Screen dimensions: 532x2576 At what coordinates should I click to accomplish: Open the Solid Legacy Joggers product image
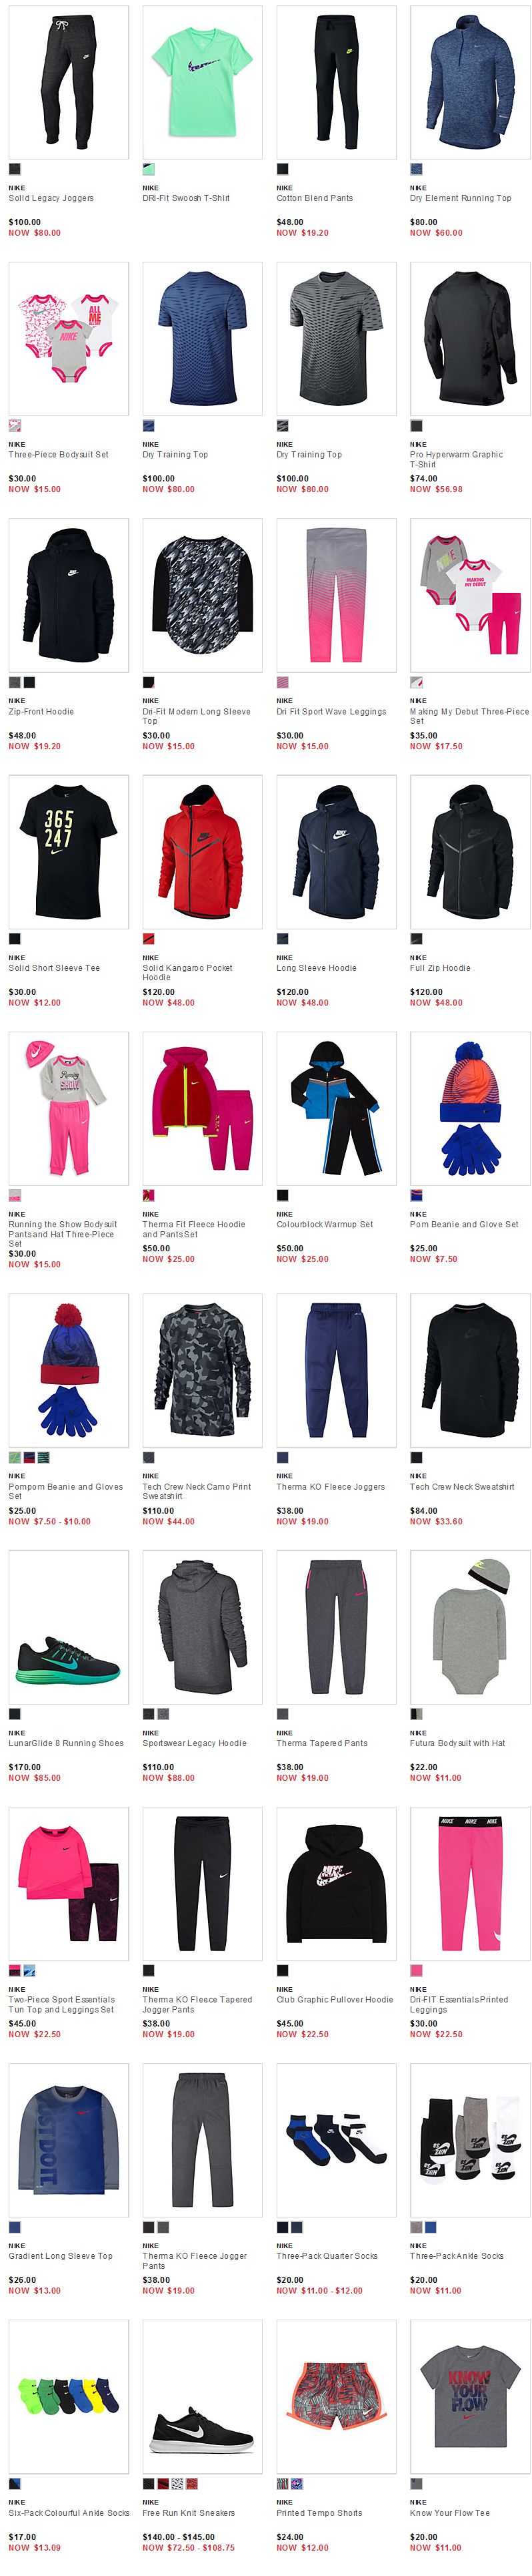click(69, 82)
